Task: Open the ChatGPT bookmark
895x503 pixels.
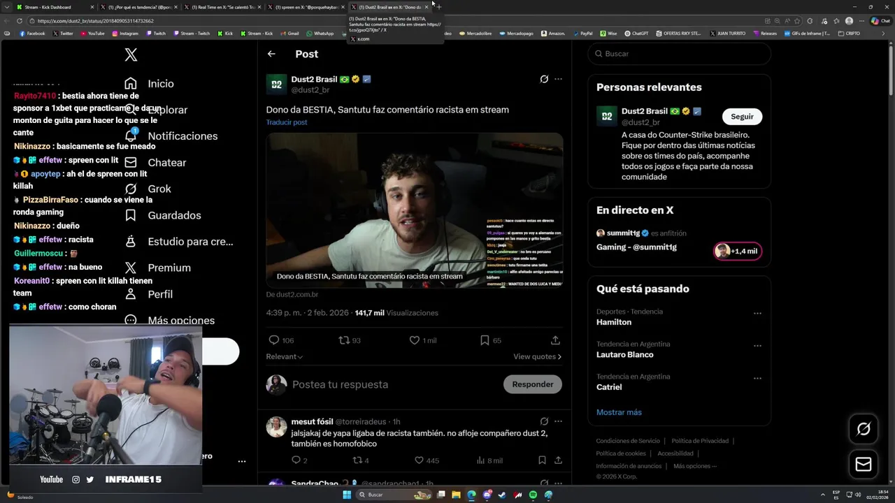Action: tap(633, 34)
